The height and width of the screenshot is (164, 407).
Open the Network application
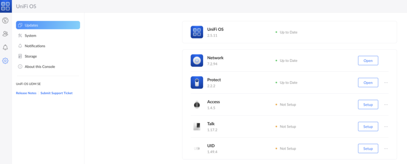[x=368, y=60]
